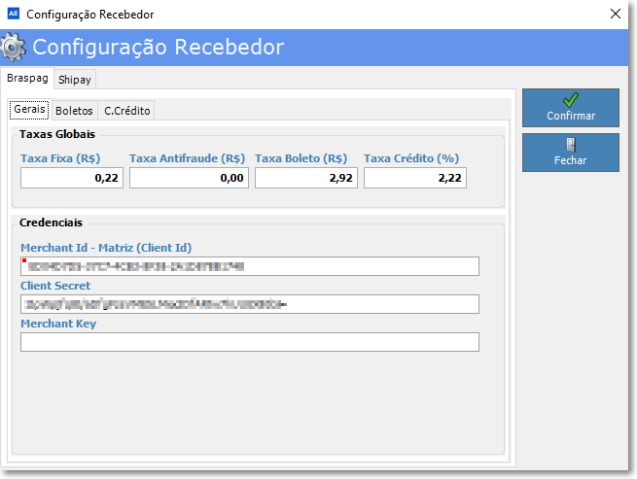The height and width of the screenshot is (479, 637).
Task: Click the blue header title Configuração Recebedor
Action: 159,47
